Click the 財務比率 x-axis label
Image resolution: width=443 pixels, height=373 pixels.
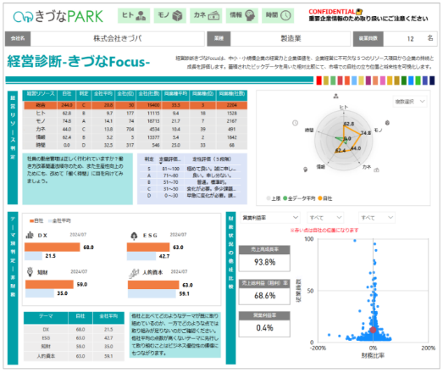373,355
